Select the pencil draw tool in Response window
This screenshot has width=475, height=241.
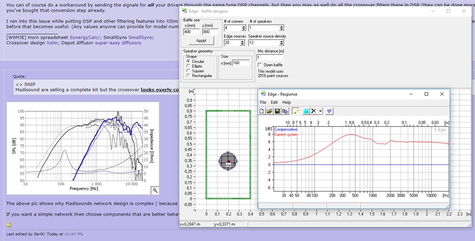point(296,111)
